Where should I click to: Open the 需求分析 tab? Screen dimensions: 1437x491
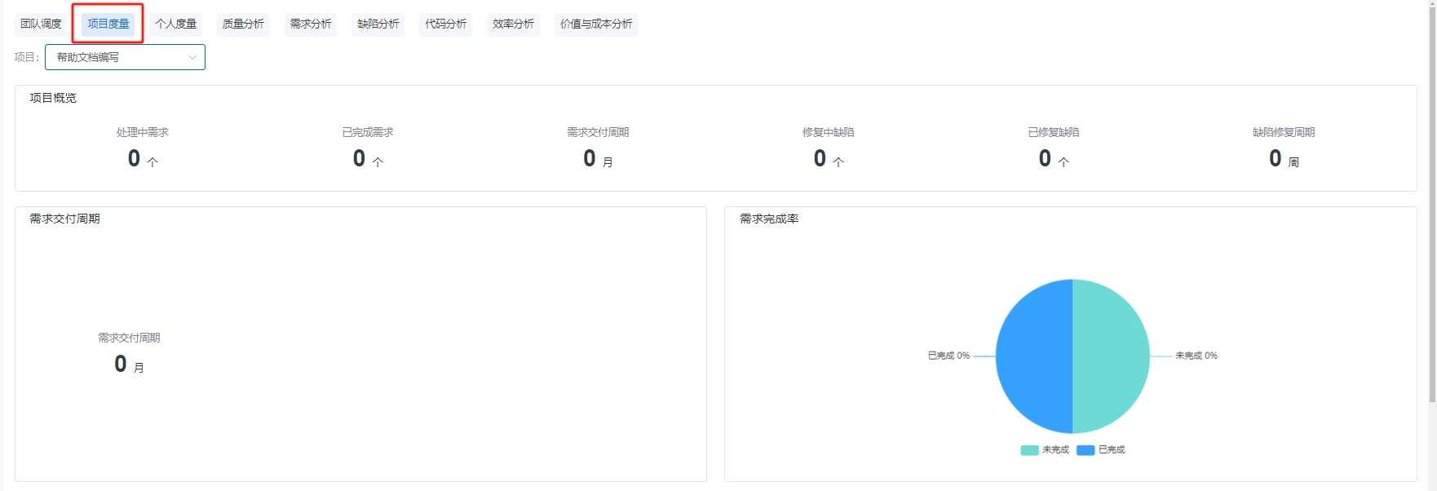pos(311,24)
